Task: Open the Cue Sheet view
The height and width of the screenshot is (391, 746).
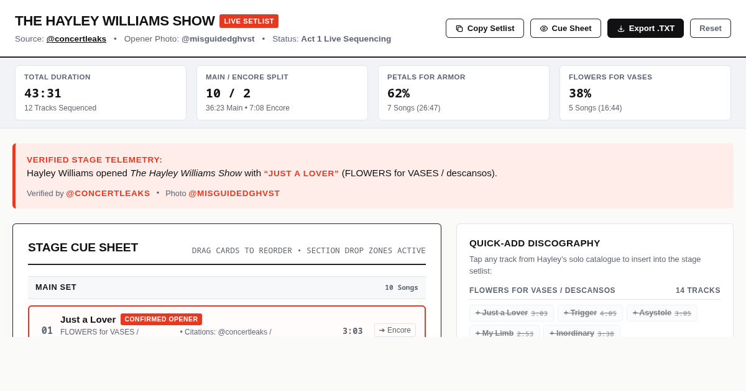Action: click(x=565, y=28)
